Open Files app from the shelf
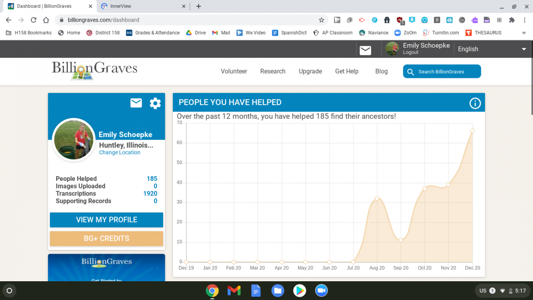Viewport: 533px width, 300px height. click(x=278, y=290)
